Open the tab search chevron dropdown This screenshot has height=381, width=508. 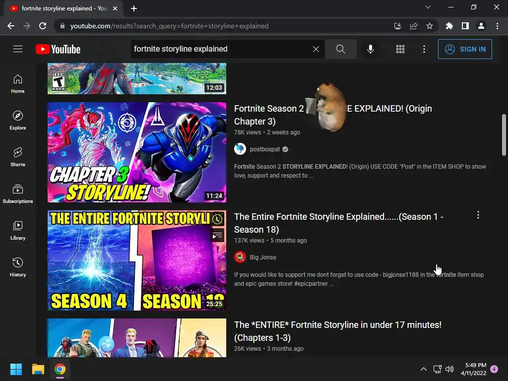(x=428, y=7)
